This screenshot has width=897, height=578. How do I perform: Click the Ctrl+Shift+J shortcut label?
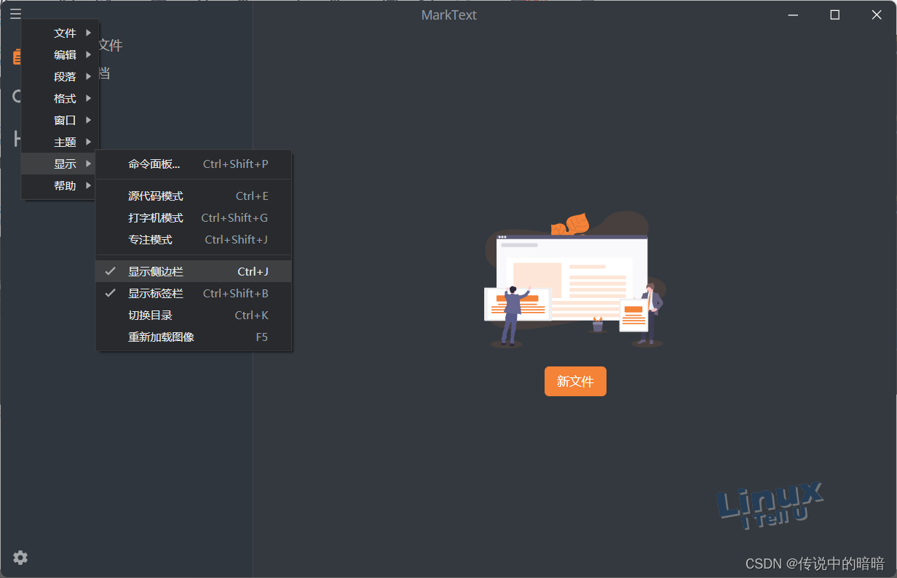coord(236,239)
